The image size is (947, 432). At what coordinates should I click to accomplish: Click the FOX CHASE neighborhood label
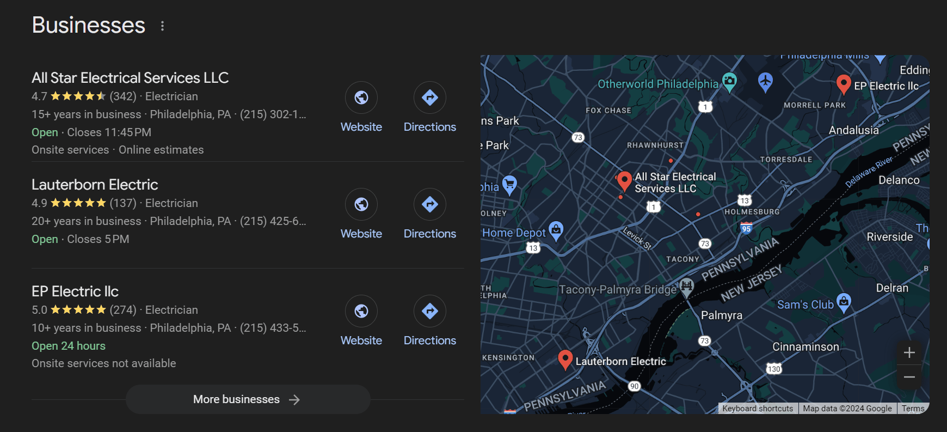pyautogui.click(x=608, y=111)
